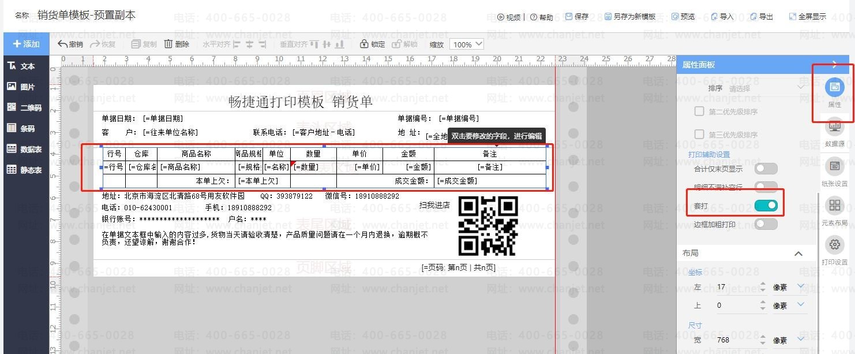Select the [=页码: 第n页 | 共n页] footer field
Image resolution: width=855 pixels, height=354 pixels.
459,267
